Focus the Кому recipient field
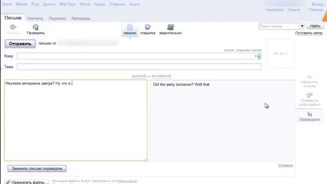The image size is (327, 184). click(x=139, y=56)
